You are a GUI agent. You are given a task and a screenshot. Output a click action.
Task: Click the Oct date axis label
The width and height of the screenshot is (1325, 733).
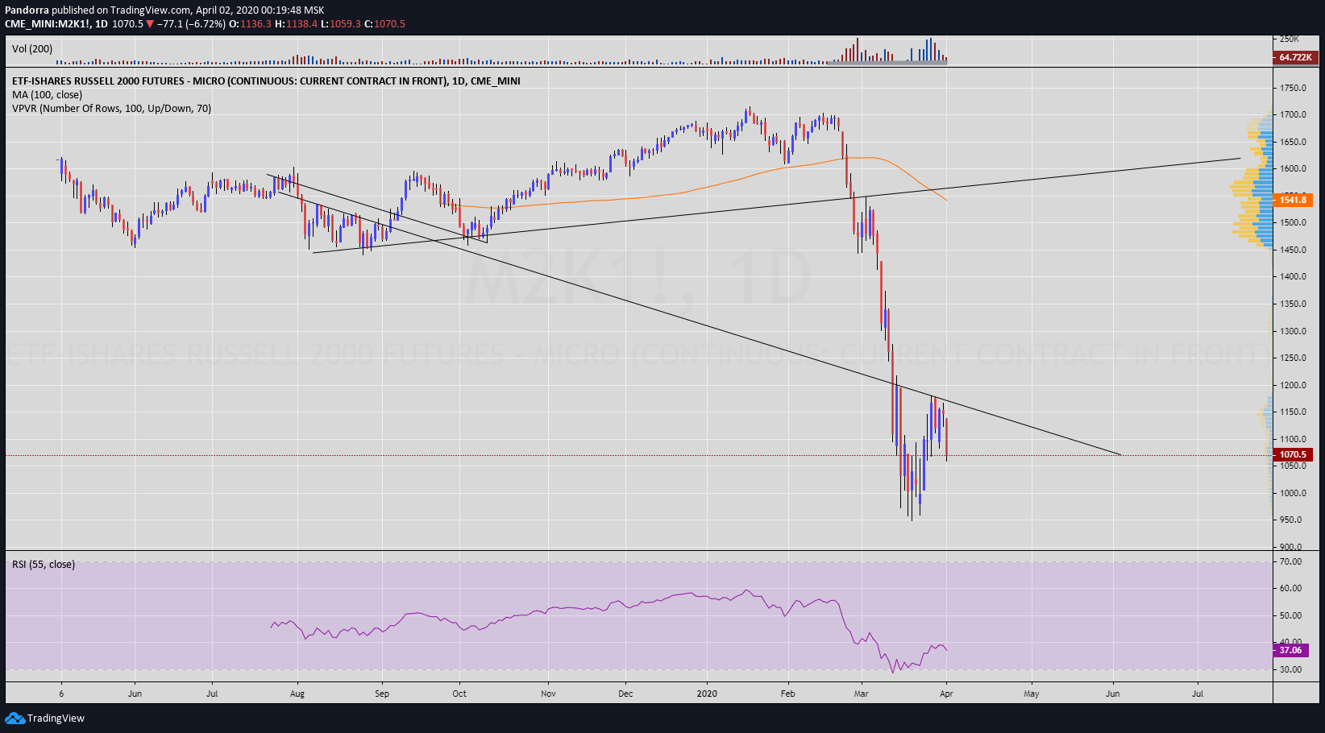point(459,694)
